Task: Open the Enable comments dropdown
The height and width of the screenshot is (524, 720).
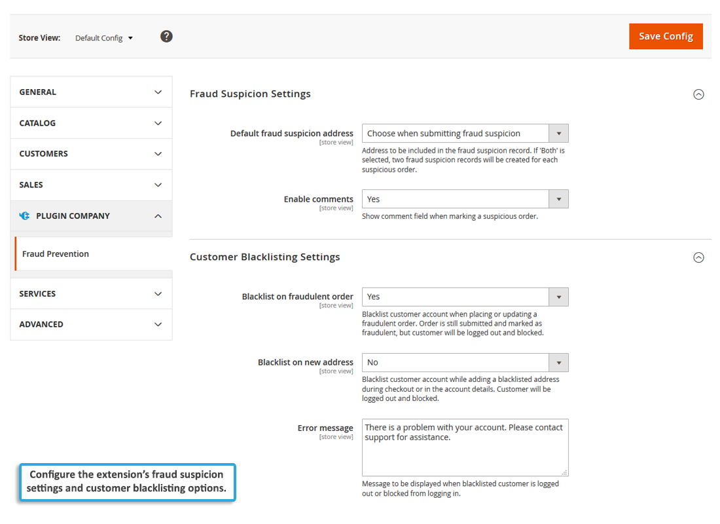Action: pos(465,199)
